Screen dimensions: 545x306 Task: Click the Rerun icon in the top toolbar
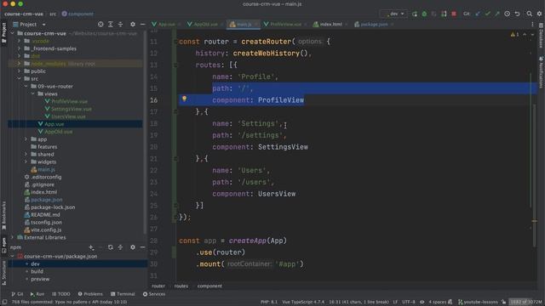pos(415,14)
